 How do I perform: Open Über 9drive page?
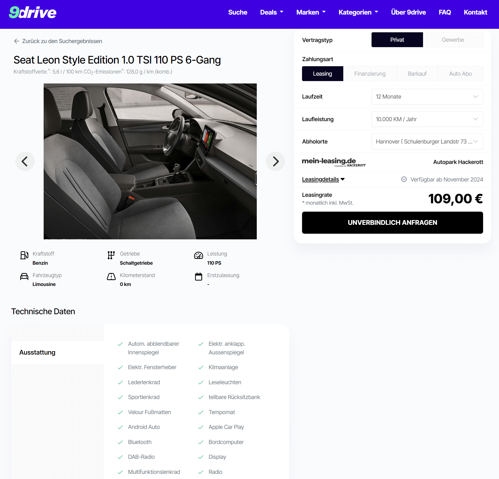[x=408, y=12]
